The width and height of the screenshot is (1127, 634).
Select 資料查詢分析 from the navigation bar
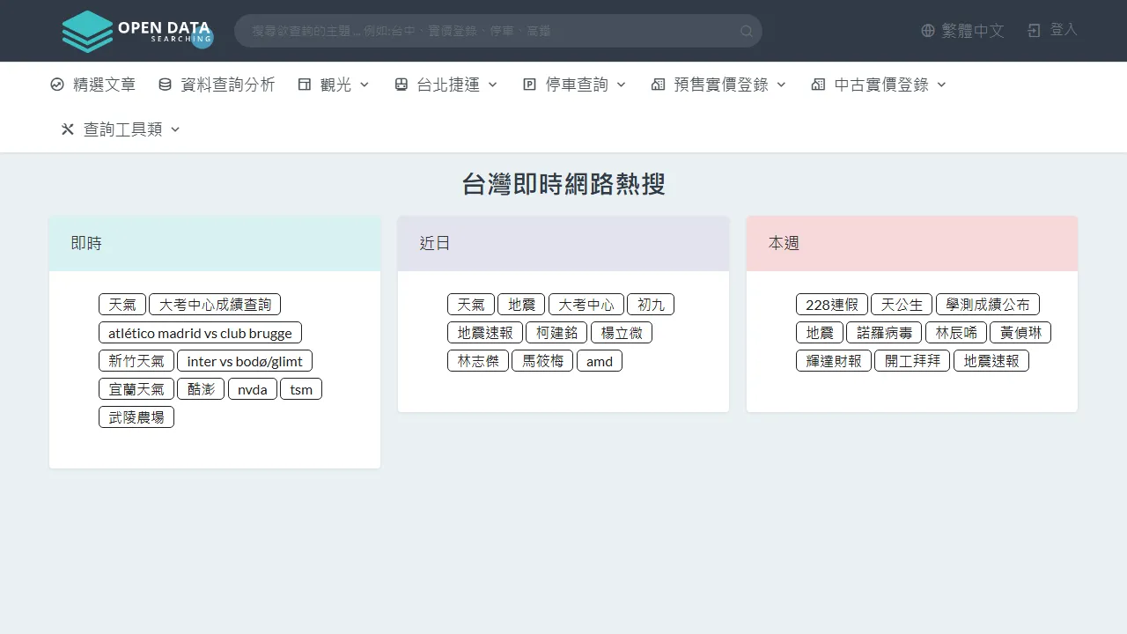[227, 84]
